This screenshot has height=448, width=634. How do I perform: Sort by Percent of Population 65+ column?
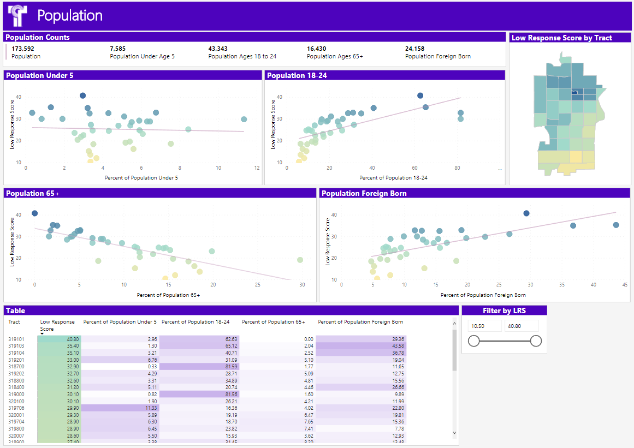[273, 322]
